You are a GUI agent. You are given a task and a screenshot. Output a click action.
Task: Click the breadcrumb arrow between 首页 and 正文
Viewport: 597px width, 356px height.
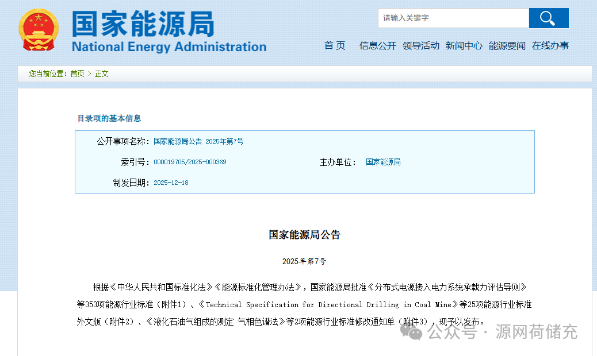89,73
